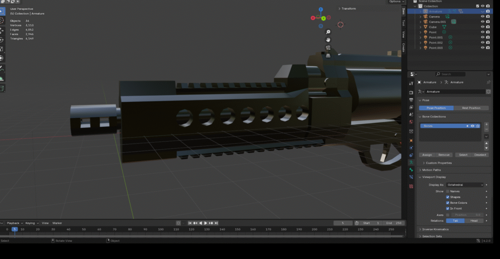This screenshot has width=500, height=259.
Task: Enable the Names checkbox under Show
Action: (x=448, y=191)
